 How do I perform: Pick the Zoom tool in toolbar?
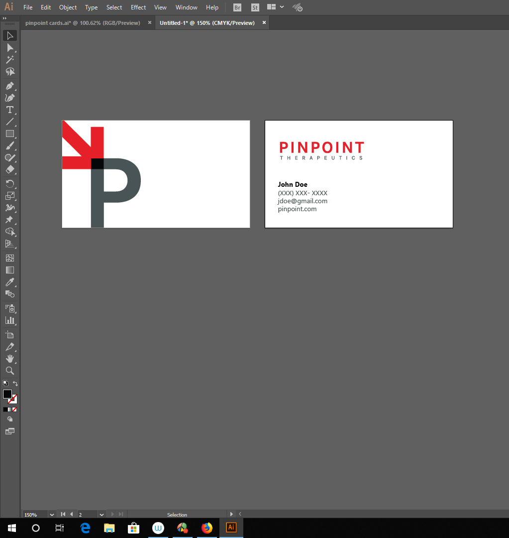[9, 371]
